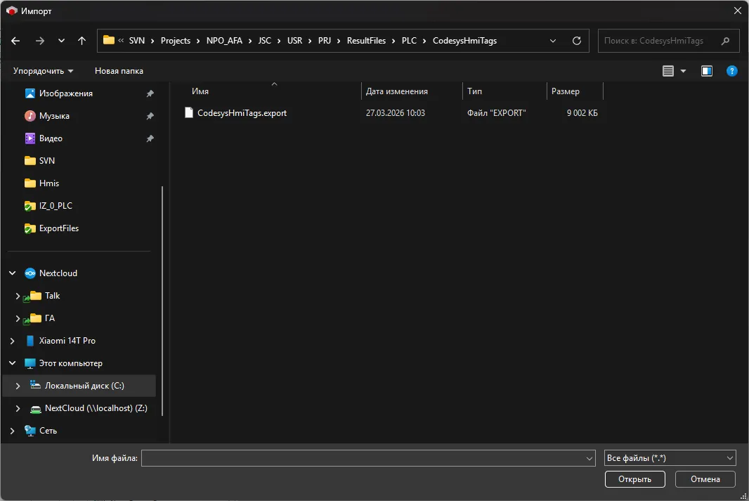The width and height of the screenshot is (749, 501).
Task: Click Projects in the breadcrumb path
Action: coord(176,41)
